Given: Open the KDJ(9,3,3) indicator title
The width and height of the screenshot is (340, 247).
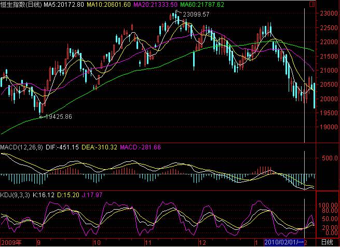Looking at the screenshot, I should (15, 195).
